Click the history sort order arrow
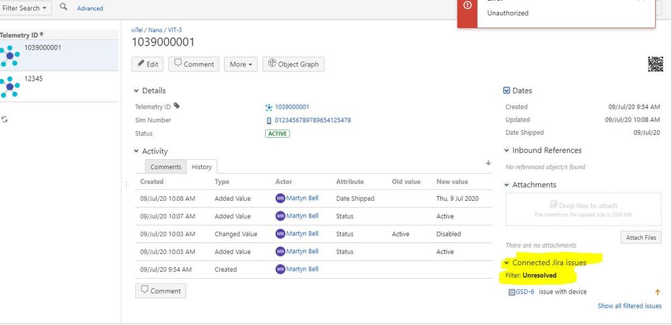 pyautogui.click(x=488, y=163)
